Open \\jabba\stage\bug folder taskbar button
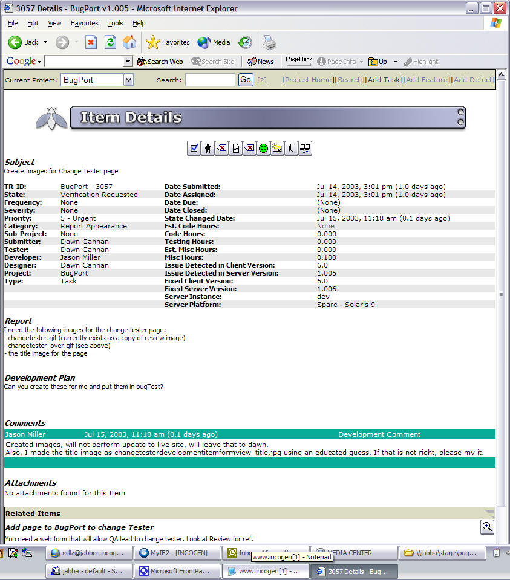Screen dimensions: 510x580 (x=442, y=553)
